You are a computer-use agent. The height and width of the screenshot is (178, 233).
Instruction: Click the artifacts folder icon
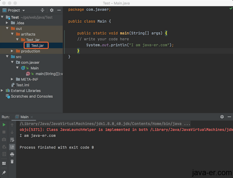coord(18,34)
